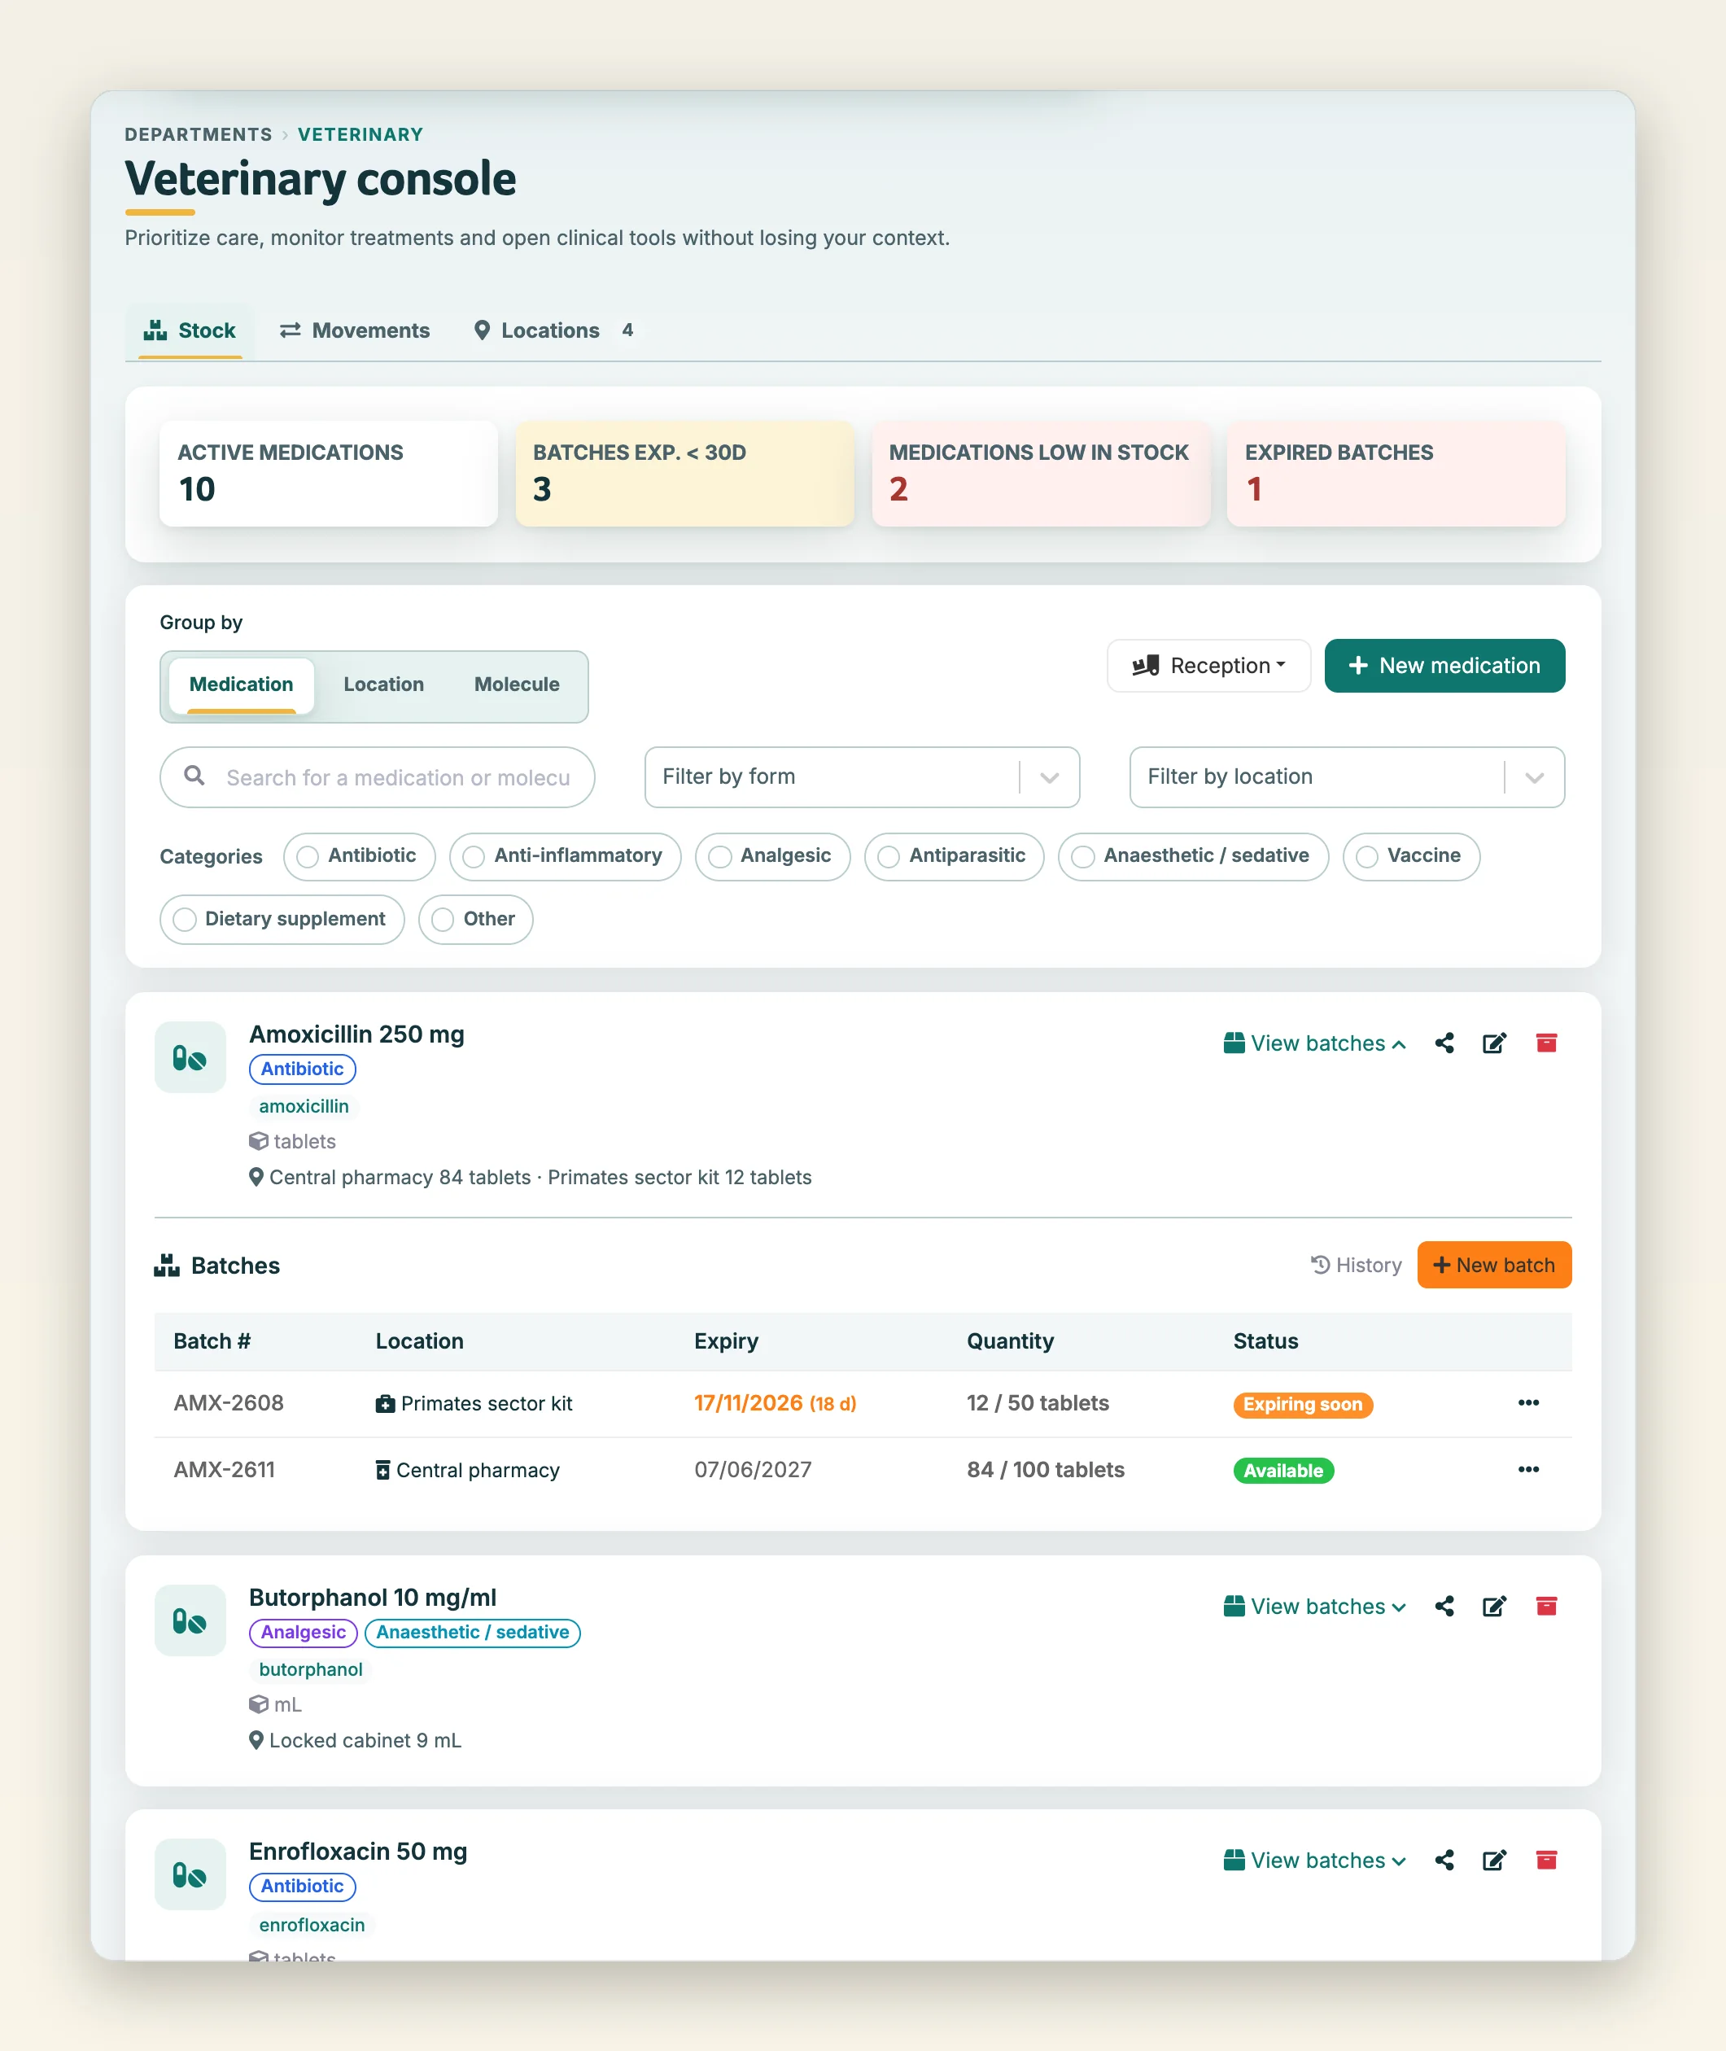
Task: Switch to the Movements tab
Action: (x=354, y=330)
